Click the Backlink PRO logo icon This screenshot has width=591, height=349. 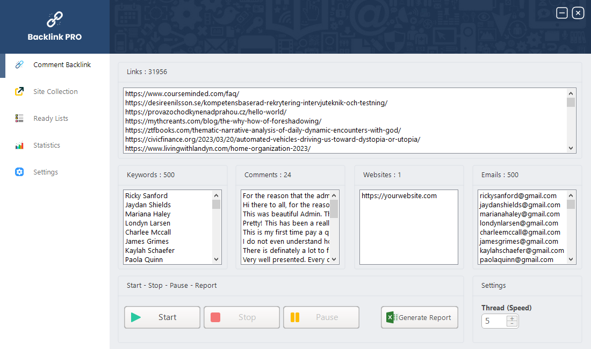pos(54,18)
